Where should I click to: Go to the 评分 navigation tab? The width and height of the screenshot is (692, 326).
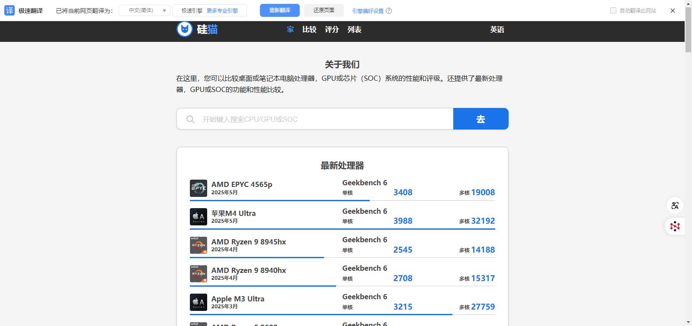(332, 29)
